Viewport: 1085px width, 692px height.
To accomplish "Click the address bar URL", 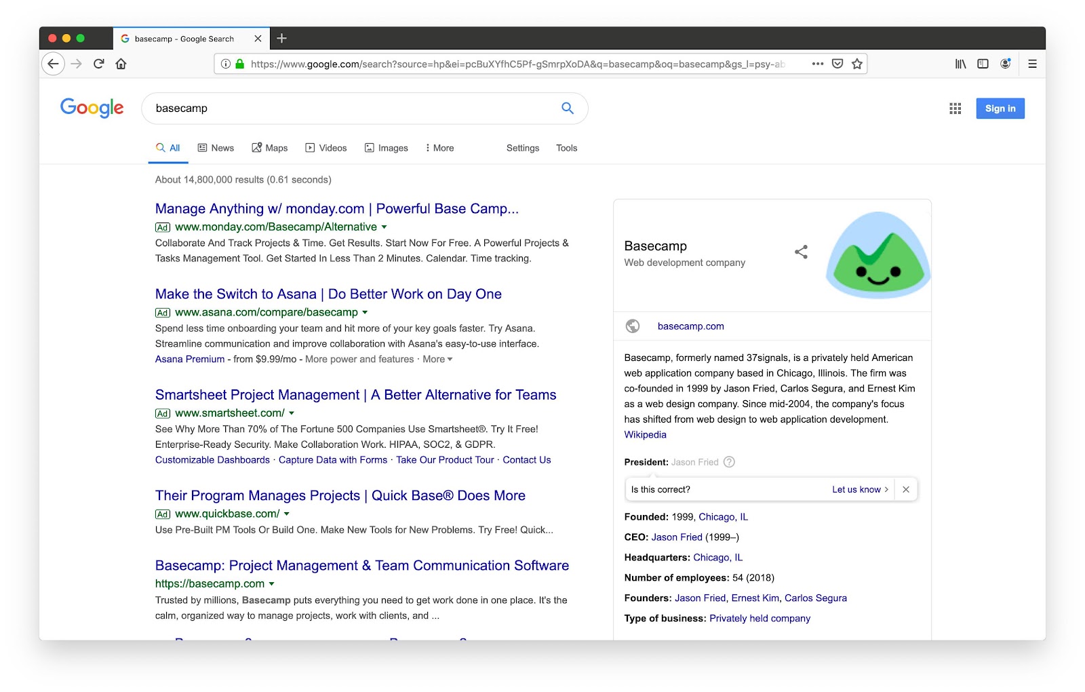I will point(518,64).
